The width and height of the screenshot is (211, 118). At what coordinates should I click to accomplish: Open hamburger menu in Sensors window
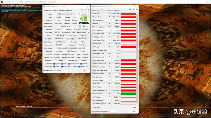[x=137, y=10]
